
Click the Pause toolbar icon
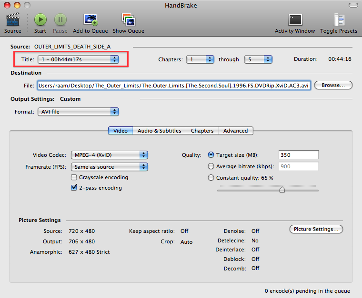pos(60,20)
